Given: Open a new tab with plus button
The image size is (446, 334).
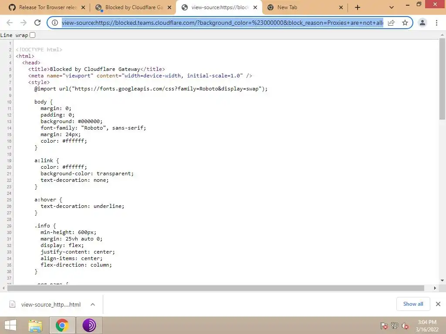Looking at the screenshot, I should [x=358, y=8].
